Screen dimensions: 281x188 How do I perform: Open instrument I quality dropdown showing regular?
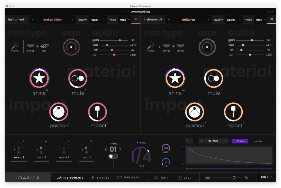(98, 20)
